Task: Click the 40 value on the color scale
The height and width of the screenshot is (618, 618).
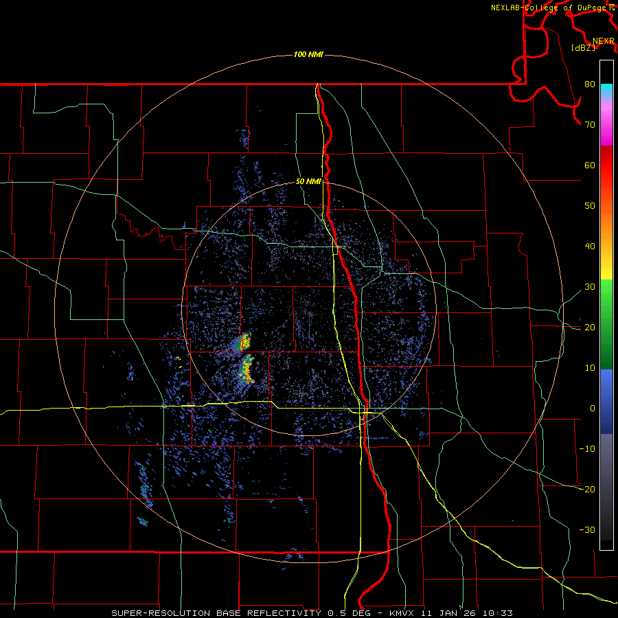Action: tap(590, 247)
